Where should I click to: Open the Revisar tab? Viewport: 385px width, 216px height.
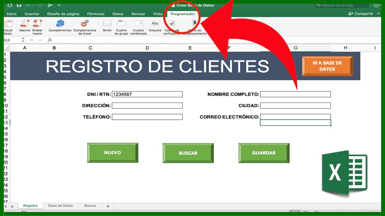click(138, 14)
